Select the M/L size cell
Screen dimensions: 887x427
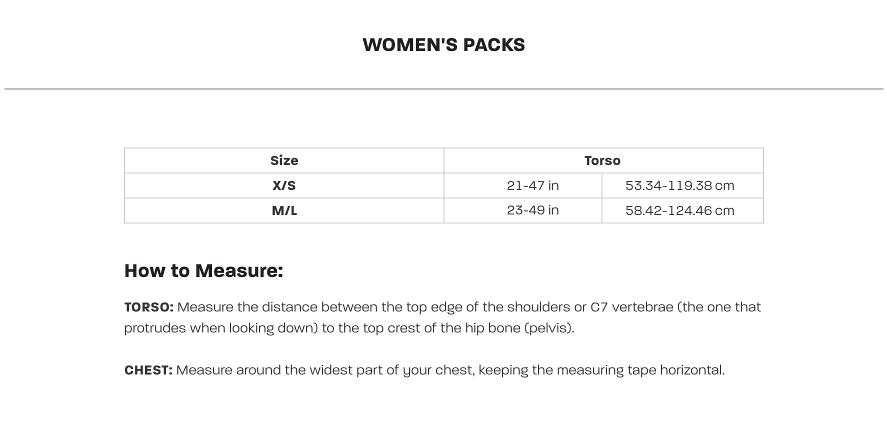point(284,210)
